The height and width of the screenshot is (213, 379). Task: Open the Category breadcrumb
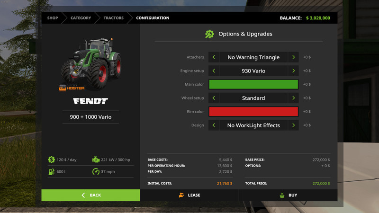pos(81,18)
